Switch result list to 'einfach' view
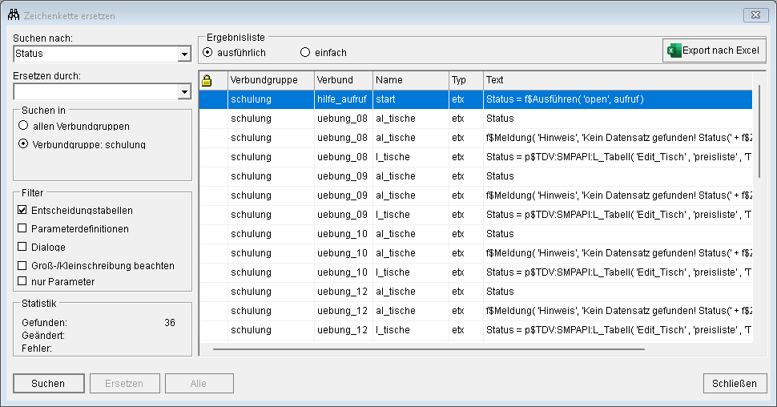 pos(304,53)
